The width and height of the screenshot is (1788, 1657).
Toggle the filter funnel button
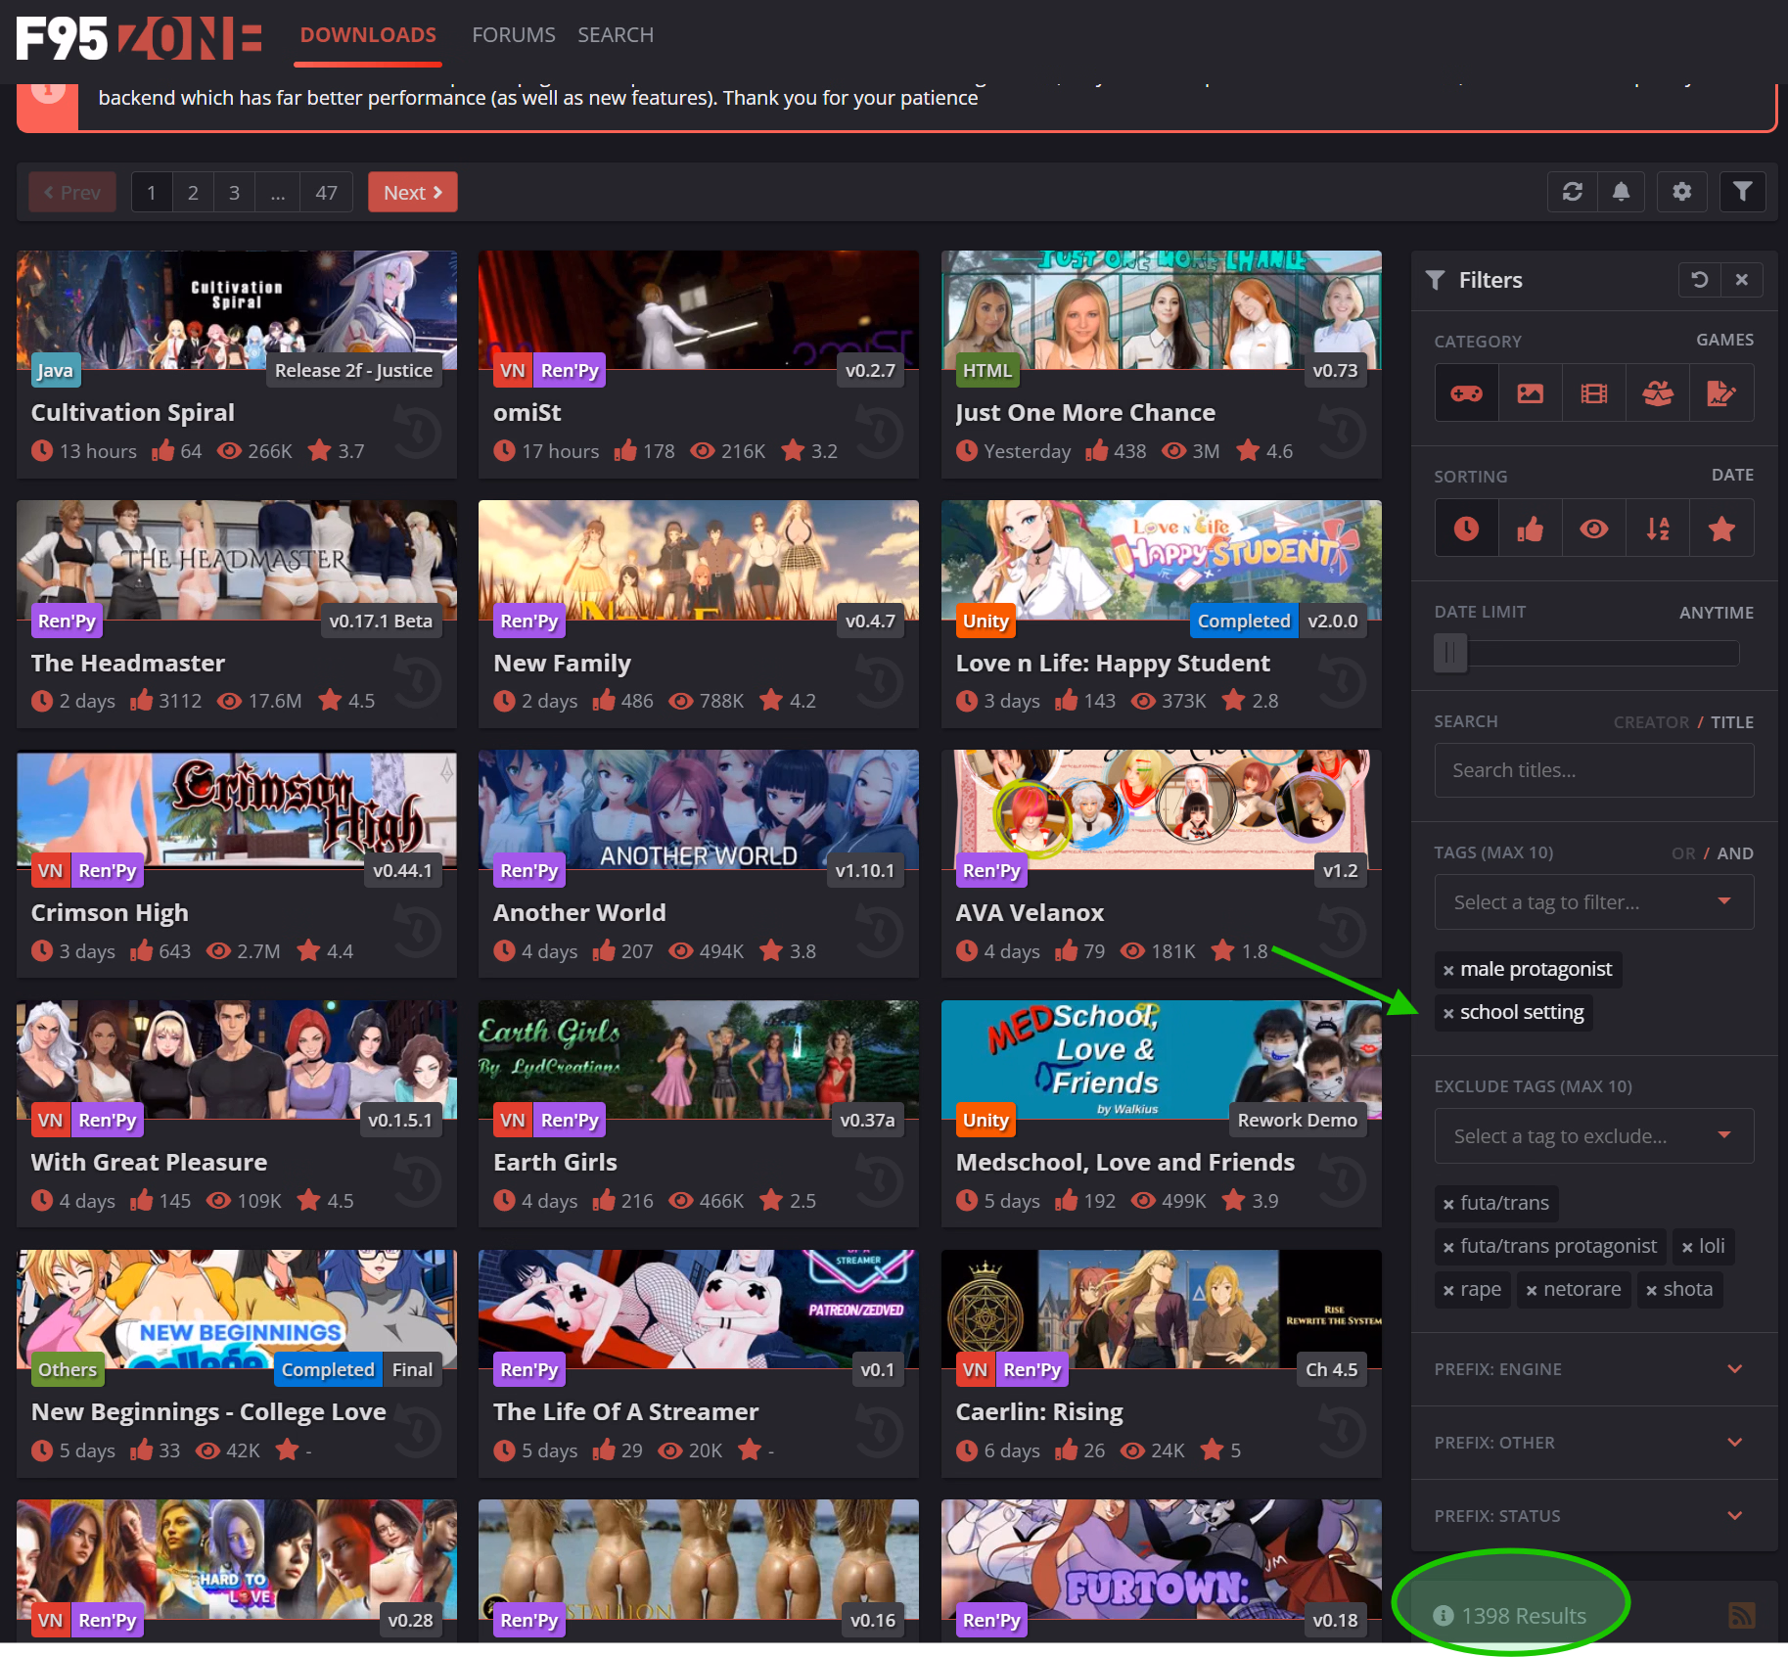point(1742,192)
